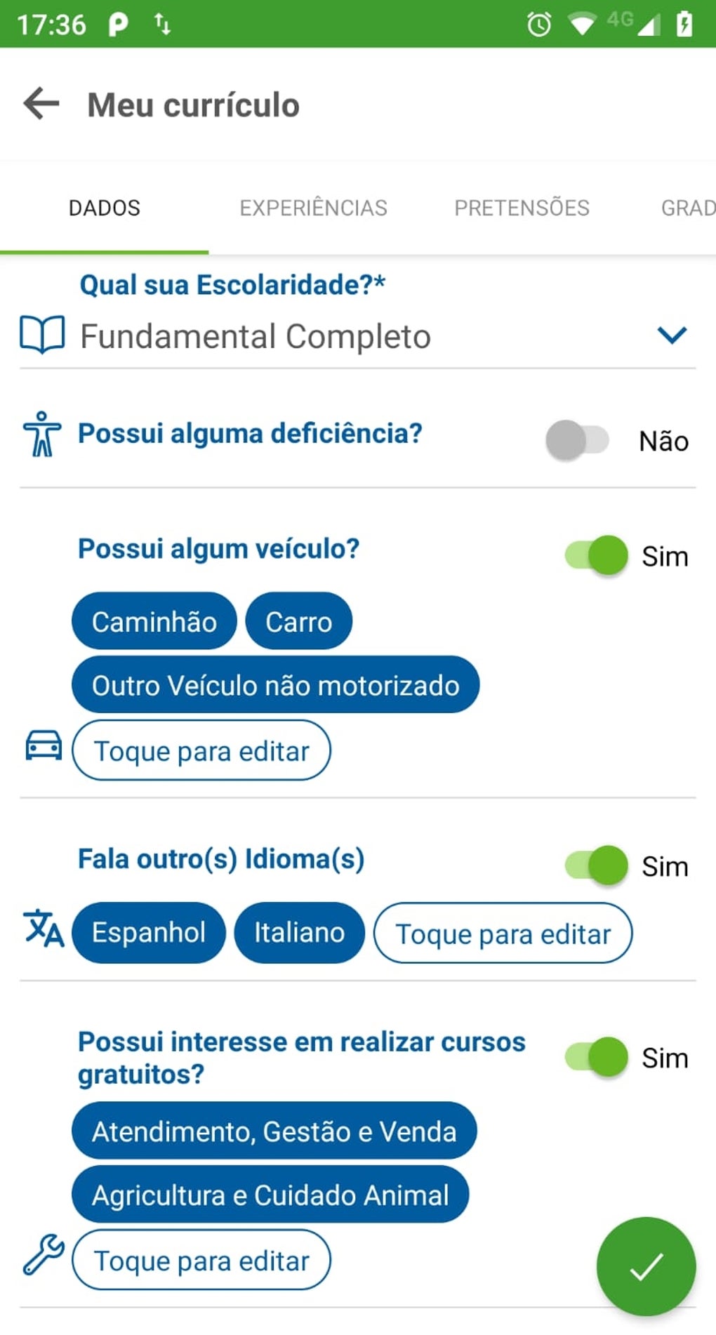The height and width of the screenshot is (1335, 716).
Task: Disable the other languages toggle
Action: click(x=596, y=865)
